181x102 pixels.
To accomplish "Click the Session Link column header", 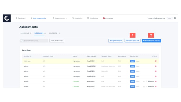I will 134,56.
